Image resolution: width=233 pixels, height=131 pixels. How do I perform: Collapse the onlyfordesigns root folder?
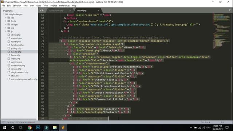click(x=4, y=14)
